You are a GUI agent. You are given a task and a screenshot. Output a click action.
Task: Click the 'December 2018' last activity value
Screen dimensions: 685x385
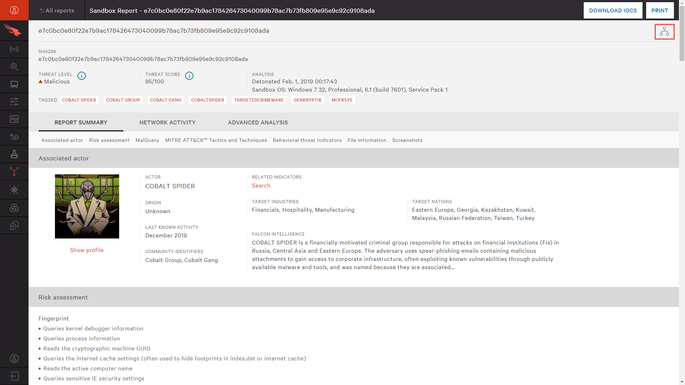tap(166, 236)
